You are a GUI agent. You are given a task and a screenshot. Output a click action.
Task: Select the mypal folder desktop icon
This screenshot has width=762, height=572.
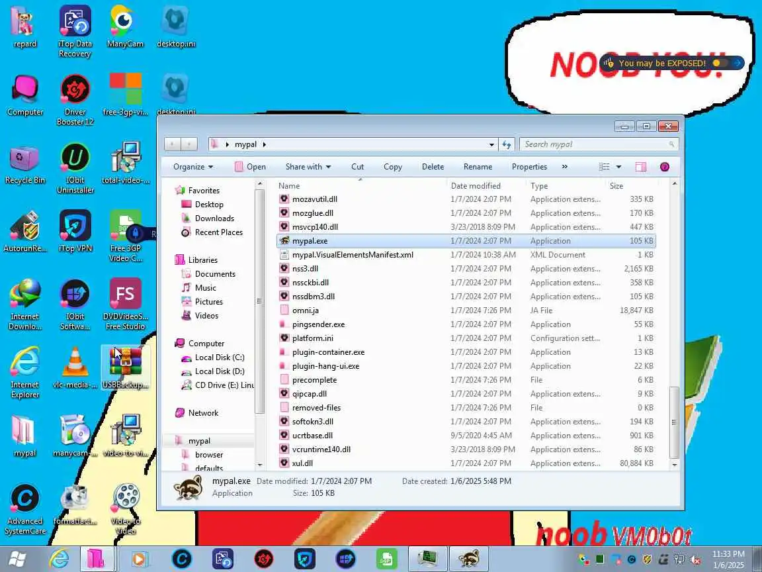point(24,436)
